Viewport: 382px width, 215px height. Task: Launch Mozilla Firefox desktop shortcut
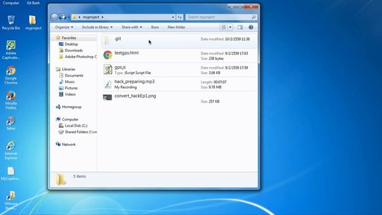pos(11,100)
